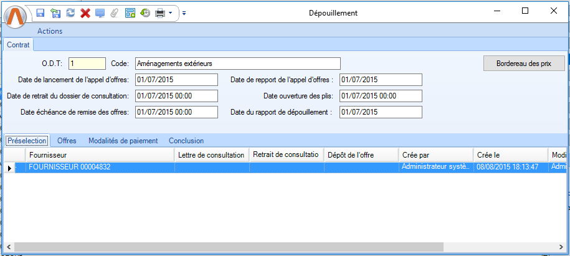
Task: Refresh the record with the blue arrows icon
Action: point(70,12)
